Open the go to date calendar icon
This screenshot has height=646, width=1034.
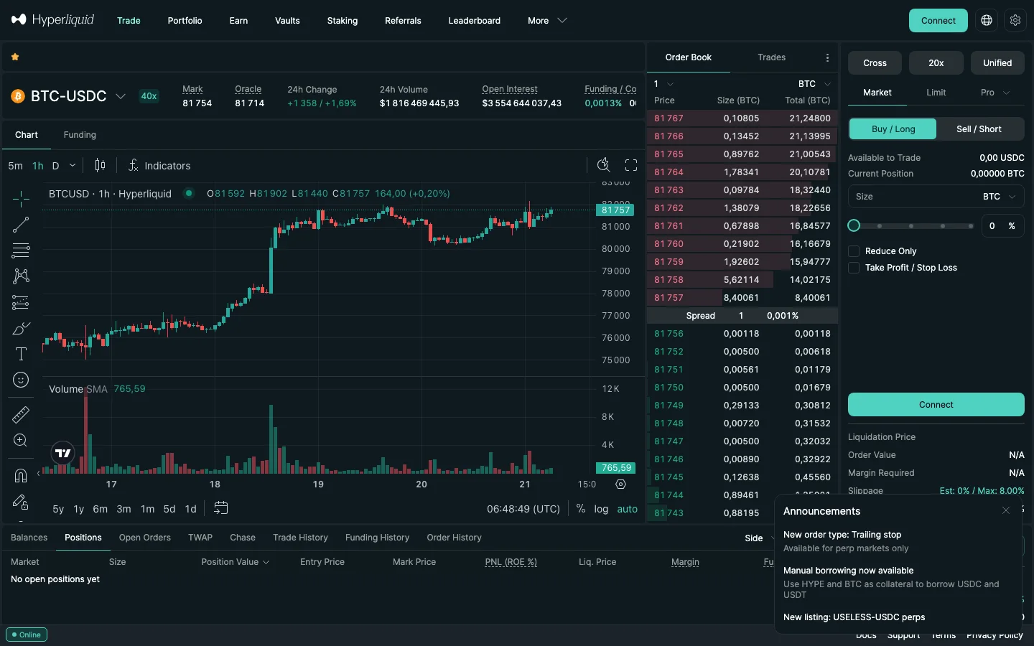221,508
